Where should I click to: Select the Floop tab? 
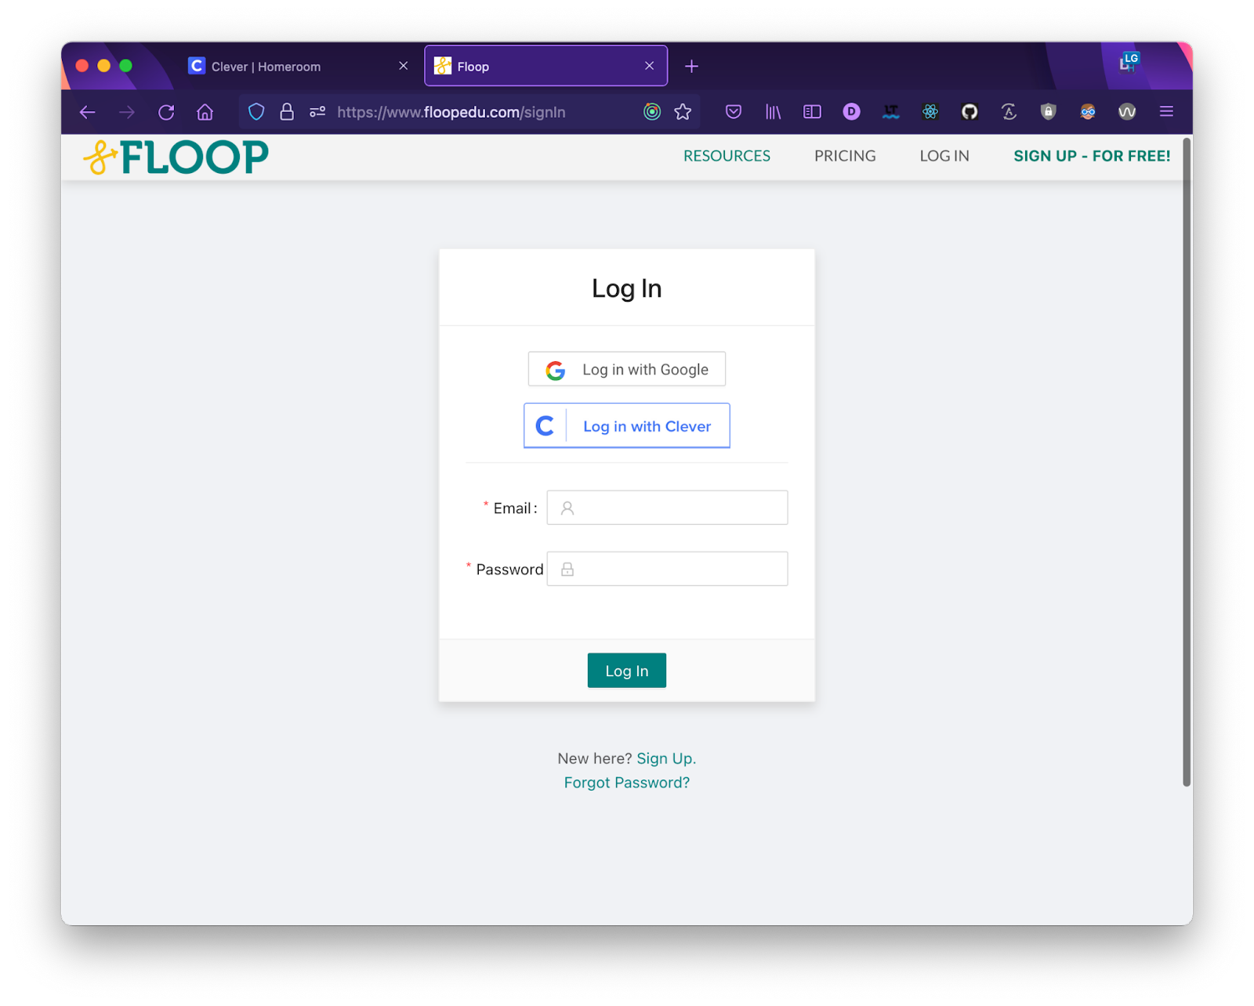tap(545, 67)
